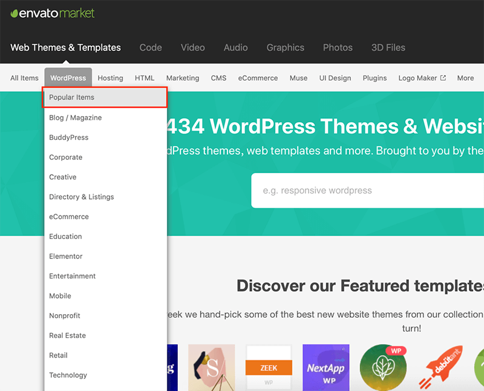Open the debutant rocket template thumbnail
The image size is (484, 391).
pyautogui.click(x=440, y=367)
